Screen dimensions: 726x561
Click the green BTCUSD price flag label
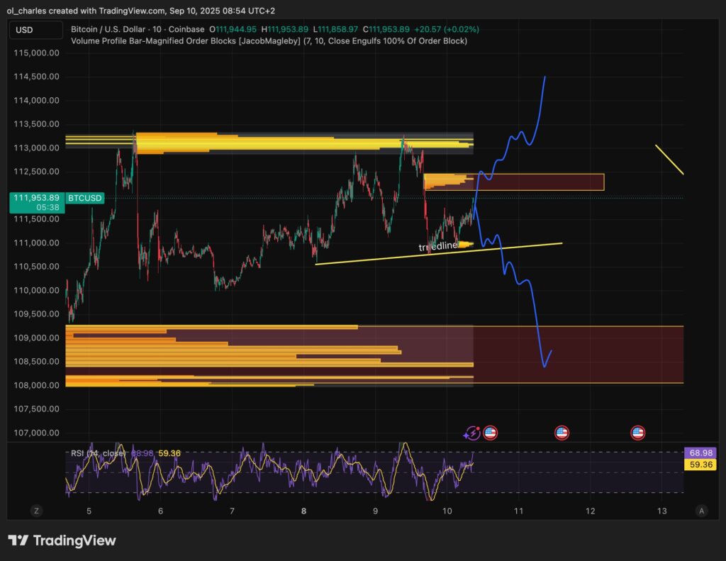[x=84, y=199]
